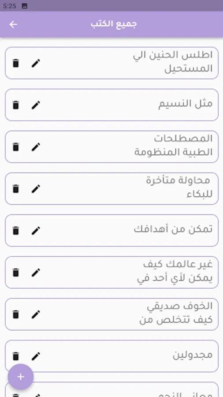Add a new book with plus button
The width and height of the screenshot is (223, 397).
point(21,377)
